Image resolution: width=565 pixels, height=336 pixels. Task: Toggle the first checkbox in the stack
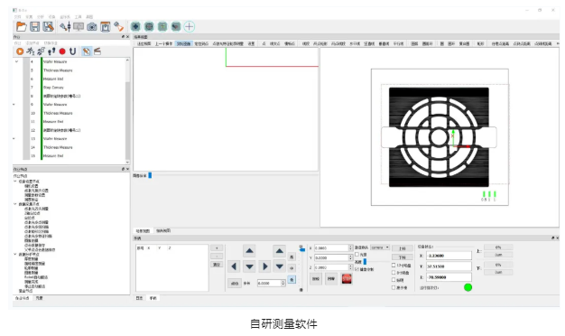[394, 265]
